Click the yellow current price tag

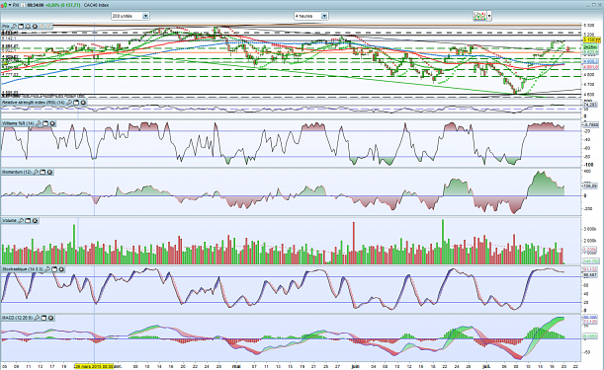click(x=592, y=40)
